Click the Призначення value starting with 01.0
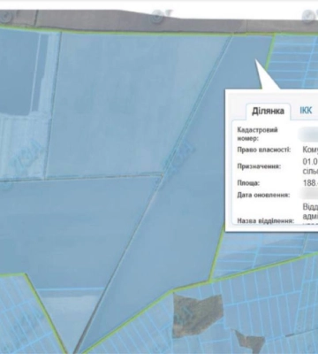The width and height of the screenshot is (318, 354). 310,166
